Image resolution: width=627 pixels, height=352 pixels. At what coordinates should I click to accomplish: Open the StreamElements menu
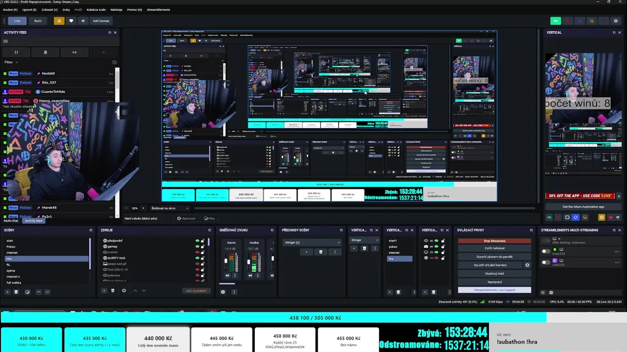coord(159,10)
